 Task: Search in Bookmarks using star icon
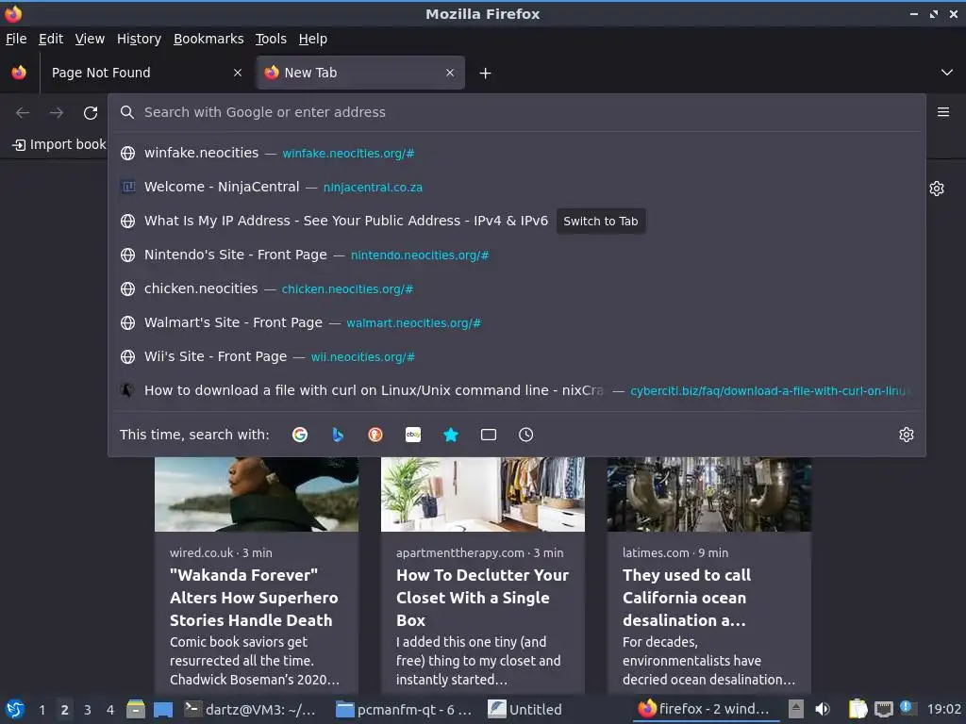(x=451, y=435)
